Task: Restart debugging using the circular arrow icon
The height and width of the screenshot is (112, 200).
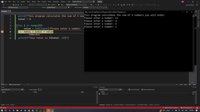Action: 101,5
